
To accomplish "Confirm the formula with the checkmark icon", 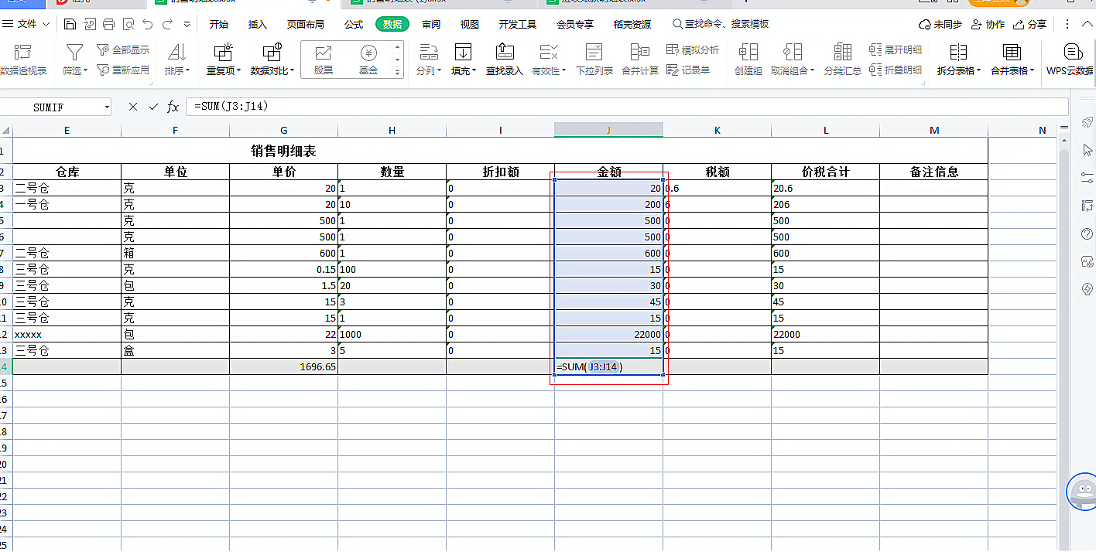I will pos(153,107).
